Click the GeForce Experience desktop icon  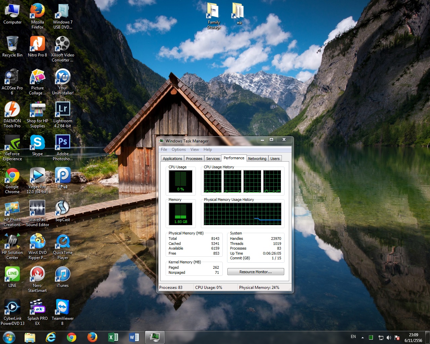[x=12, y=142]
